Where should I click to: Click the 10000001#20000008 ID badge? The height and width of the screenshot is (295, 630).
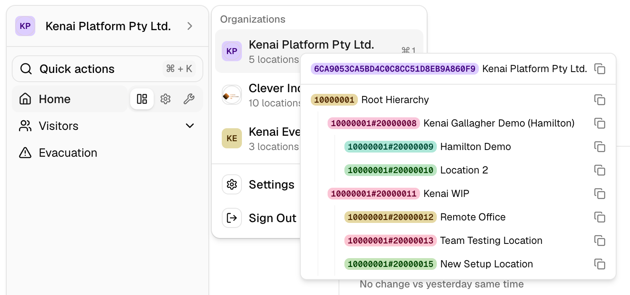coord(374,123)
